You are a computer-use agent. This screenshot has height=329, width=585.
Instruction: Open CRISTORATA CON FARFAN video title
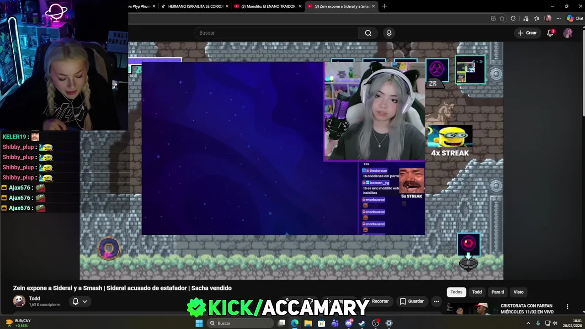pos(527,308)
